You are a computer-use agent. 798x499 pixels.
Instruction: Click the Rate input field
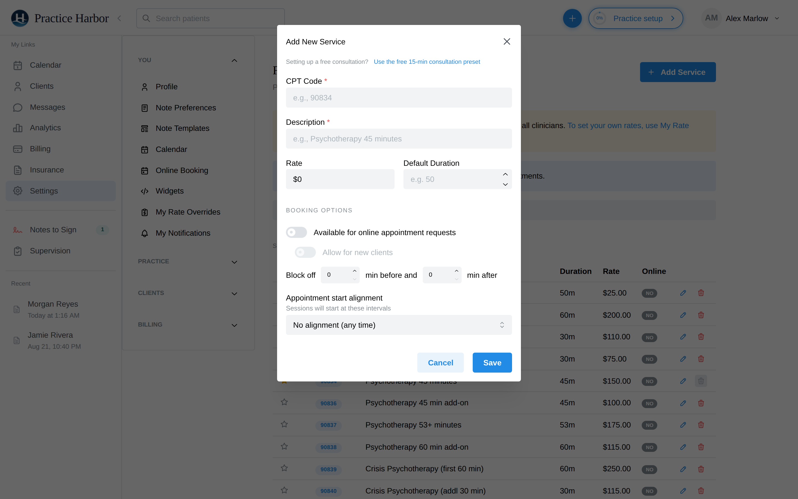[x=340, y=179]
